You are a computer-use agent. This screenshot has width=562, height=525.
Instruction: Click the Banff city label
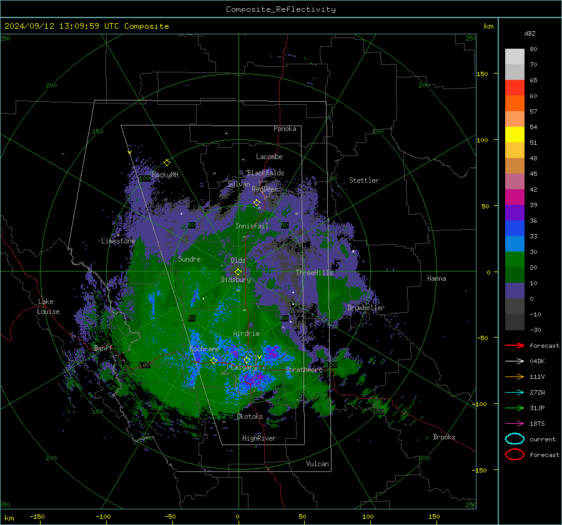tap(103, 348)
